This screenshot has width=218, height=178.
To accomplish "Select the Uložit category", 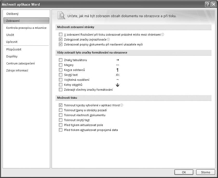I will (10, 35).
